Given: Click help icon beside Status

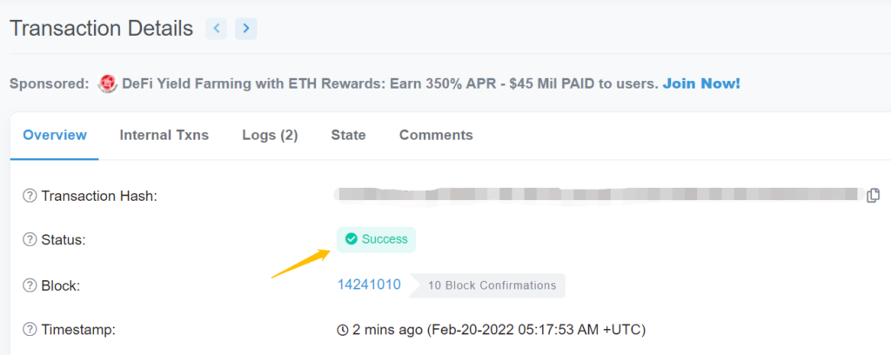Looking at the screenshot, I should [x=29, y=239].
